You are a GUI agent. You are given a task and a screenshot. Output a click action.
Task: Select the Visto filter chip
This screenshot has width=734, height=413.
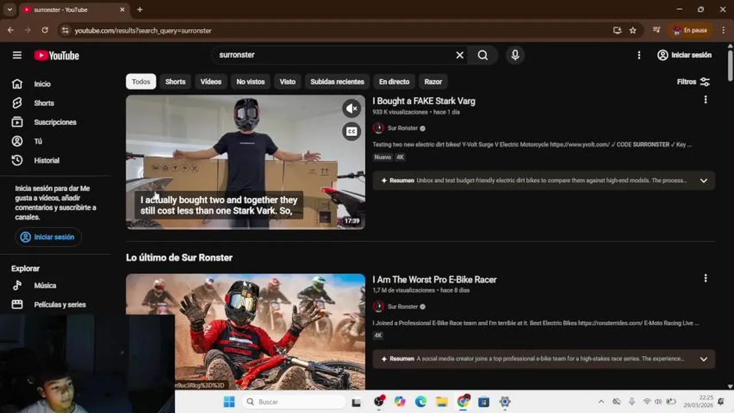coord(288,81)
